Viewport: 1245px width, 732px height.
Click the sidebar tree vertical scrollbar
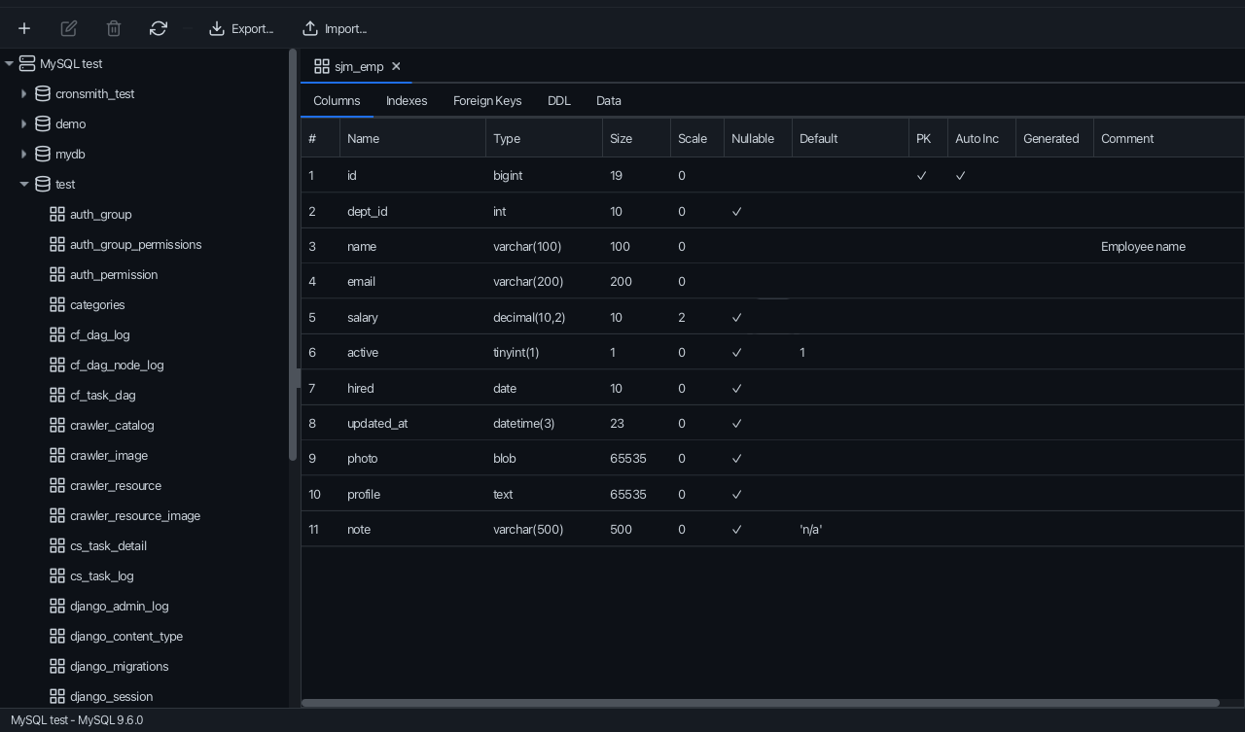tap(293, 255)
